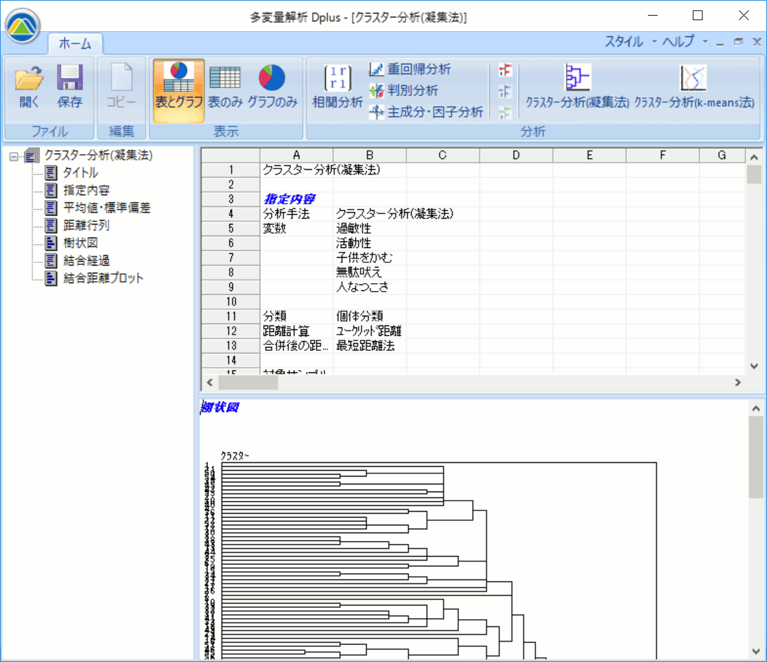Screen dimensions: 767x662
Task: Click the graph pane vertical scroll thumb
Action: pos(756,457)
